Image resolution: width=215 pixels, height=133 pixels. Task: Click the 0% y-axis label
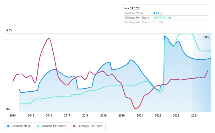click(x=8, y=109)
